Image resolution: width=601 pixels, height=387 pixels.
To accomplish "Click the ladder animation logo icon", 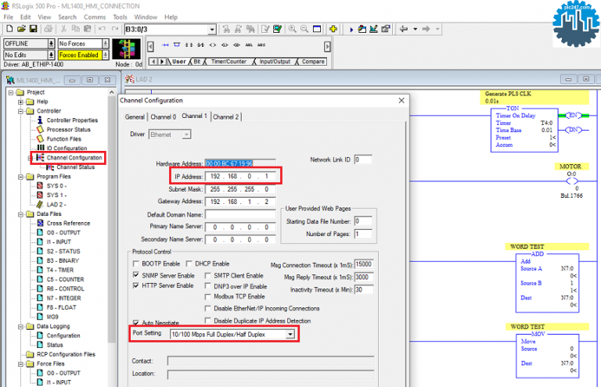I will pyautogui.click(x=127, y=49).
